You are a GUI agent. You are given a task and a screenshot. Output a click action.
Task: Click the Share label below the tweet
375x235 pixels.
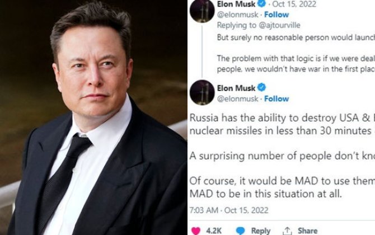pyautogui.click(x=308, y=231)
